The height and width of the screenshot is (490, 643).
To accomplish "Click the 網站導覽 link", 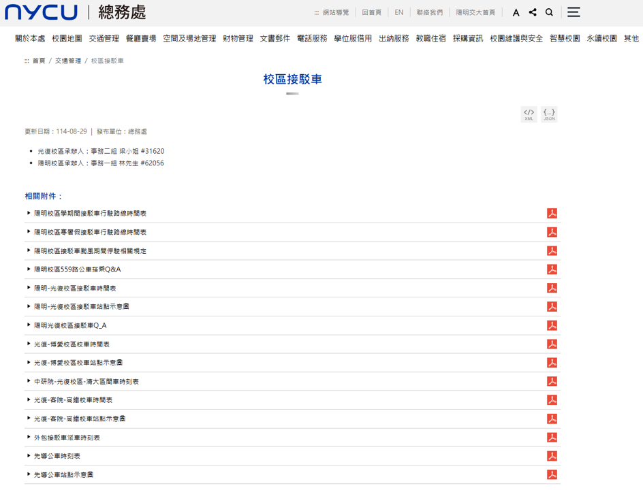I will click(x=335, y=12).
